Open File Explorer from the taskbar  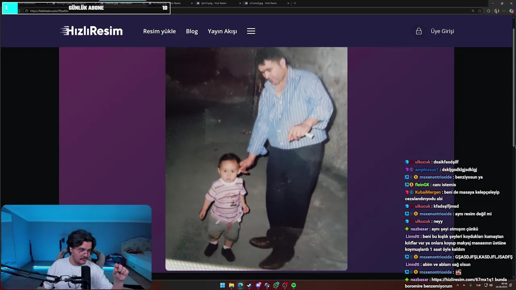231,285
